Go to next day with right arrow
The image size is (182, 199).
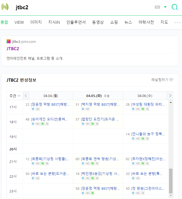coord(170,96)
